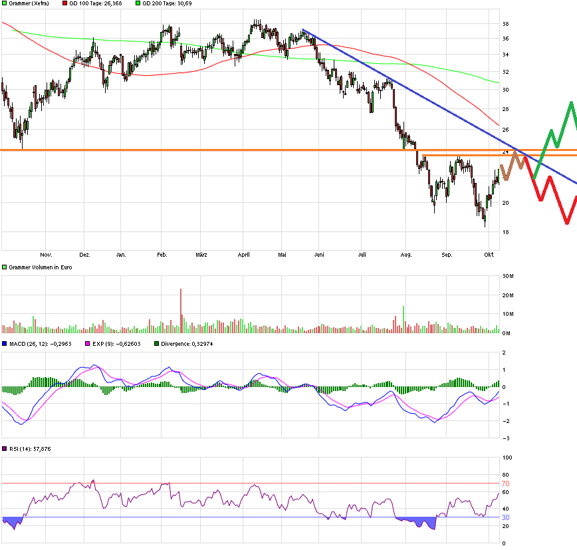Click the blue 30 level label on RSI
577x550 pixels.
pos(505,517)
